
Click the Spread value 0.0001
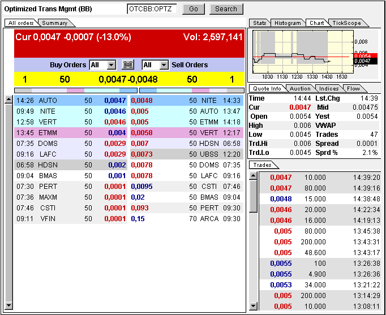pyautogui.click(x=367, y=143)
